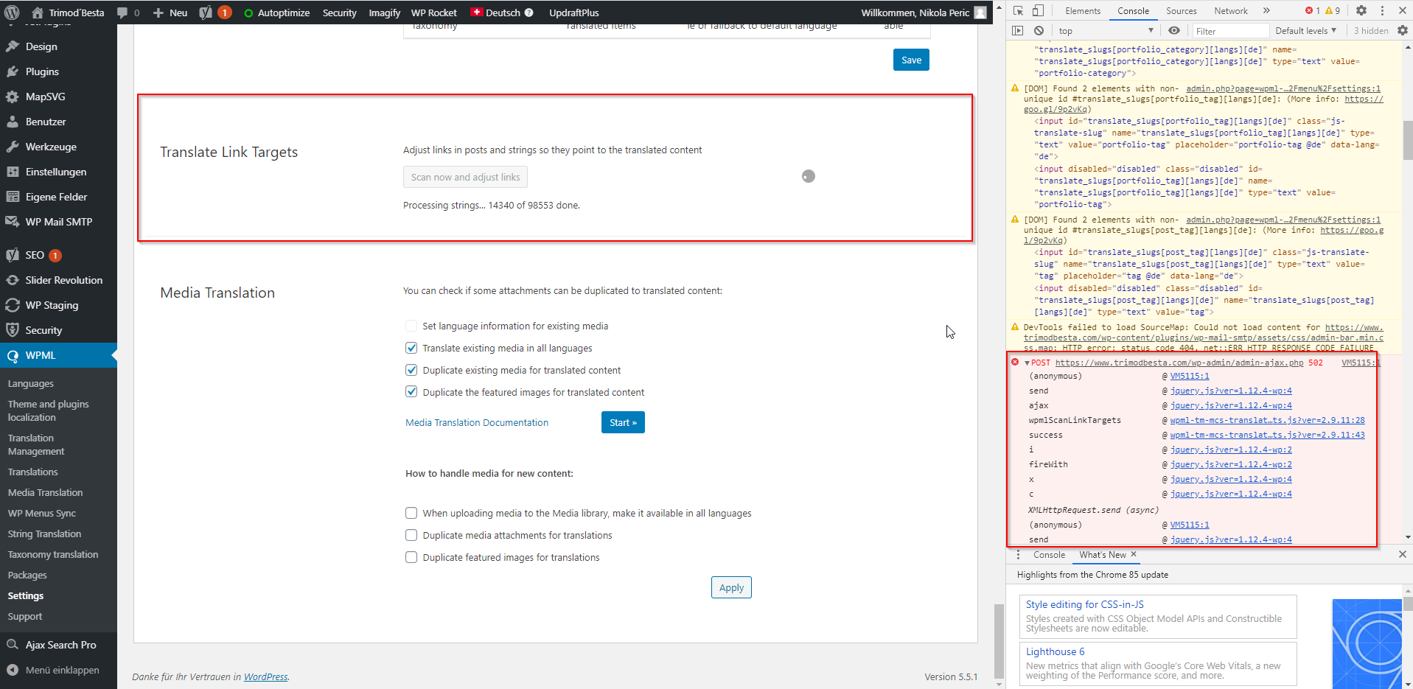Switch to the Sources tab
Screen dimensions: 1413x689
1181,10
